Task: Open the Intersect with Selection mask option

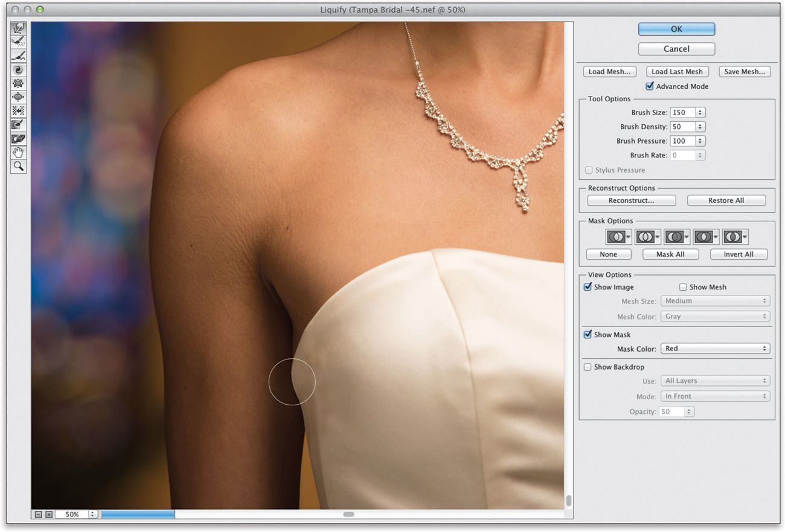Action: [x=706, y=237]
